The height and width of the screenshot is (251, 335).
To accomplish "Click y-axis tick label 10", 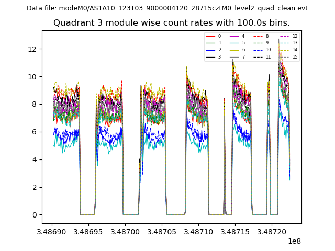I will [32, 77].
